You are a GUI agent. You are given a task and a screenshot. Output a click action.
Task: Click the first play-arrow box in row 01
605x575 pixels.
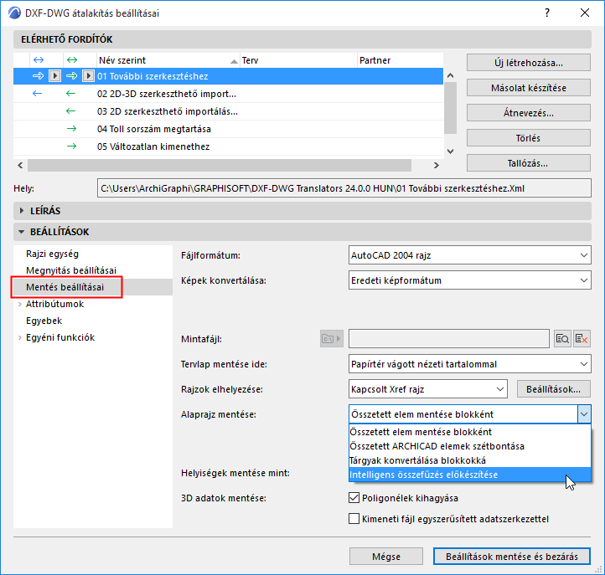pos(54,76)
